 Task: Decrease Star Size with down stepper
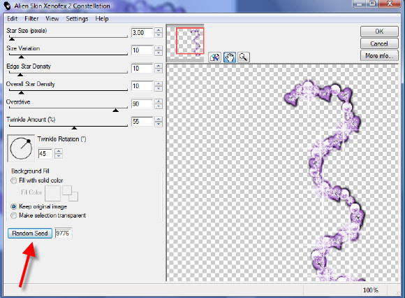159,35
